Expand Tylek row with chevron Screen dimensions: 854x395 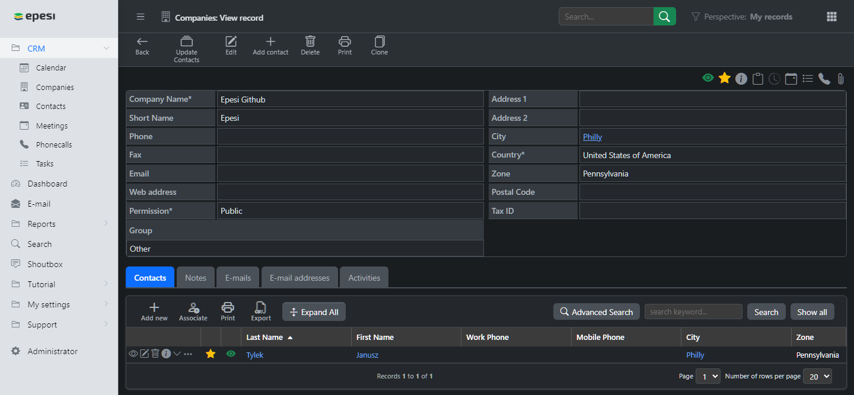tap(177, 354)
